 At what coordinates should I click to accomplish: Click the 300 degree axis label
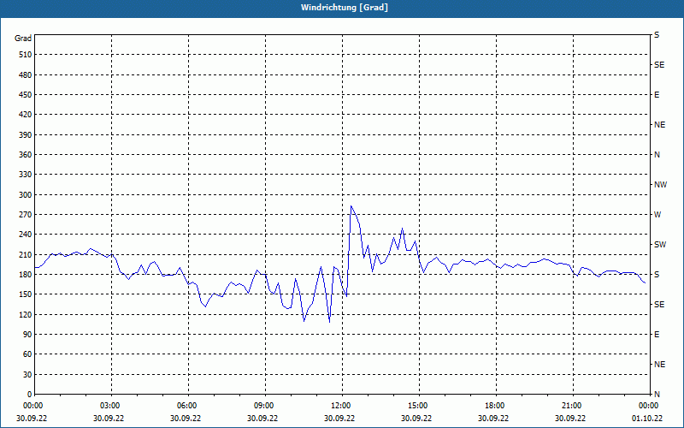26,195
